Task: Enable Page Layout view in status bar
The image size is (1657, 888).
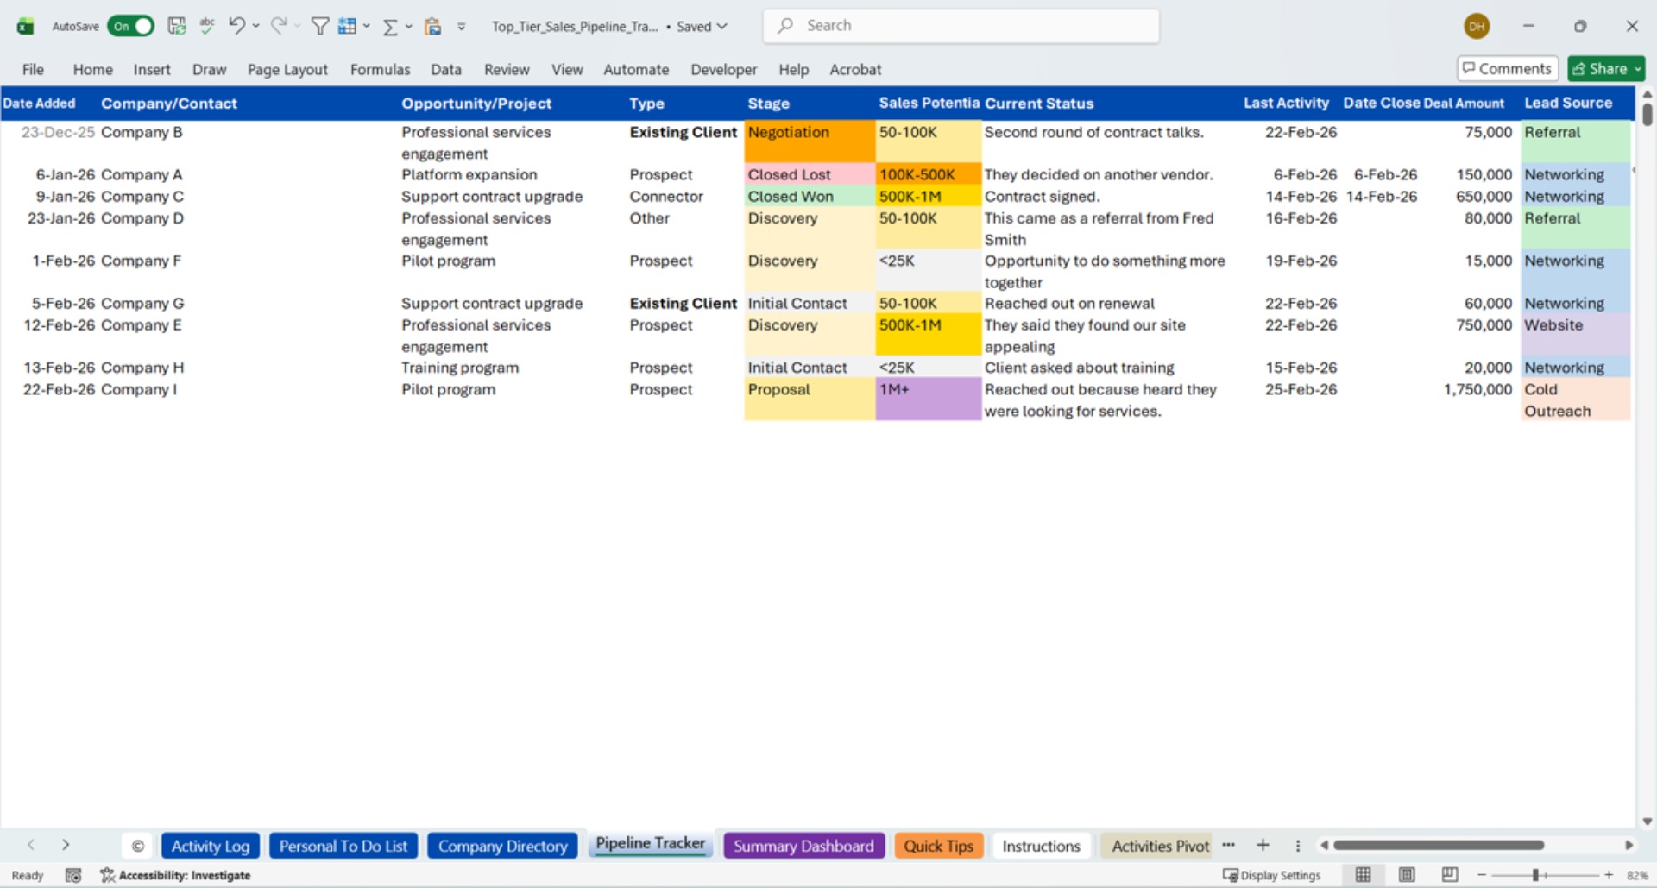Action: pyautogui.click(x=1407, y=875)
